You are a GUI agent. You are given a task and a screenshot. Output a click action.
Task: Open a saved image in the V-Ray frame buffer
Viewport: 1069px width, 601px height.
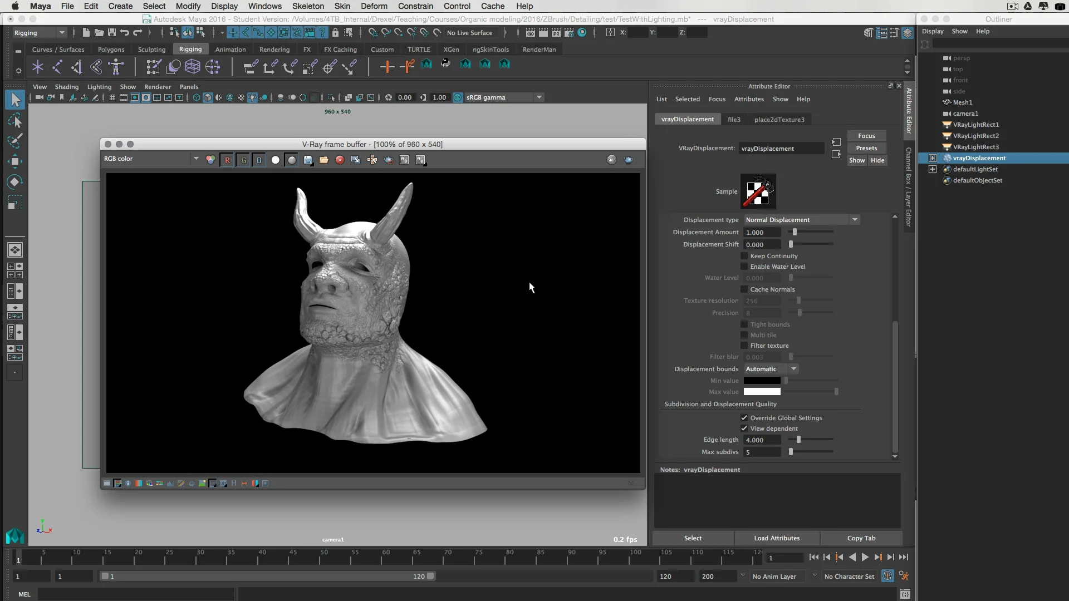pos(324,160)
